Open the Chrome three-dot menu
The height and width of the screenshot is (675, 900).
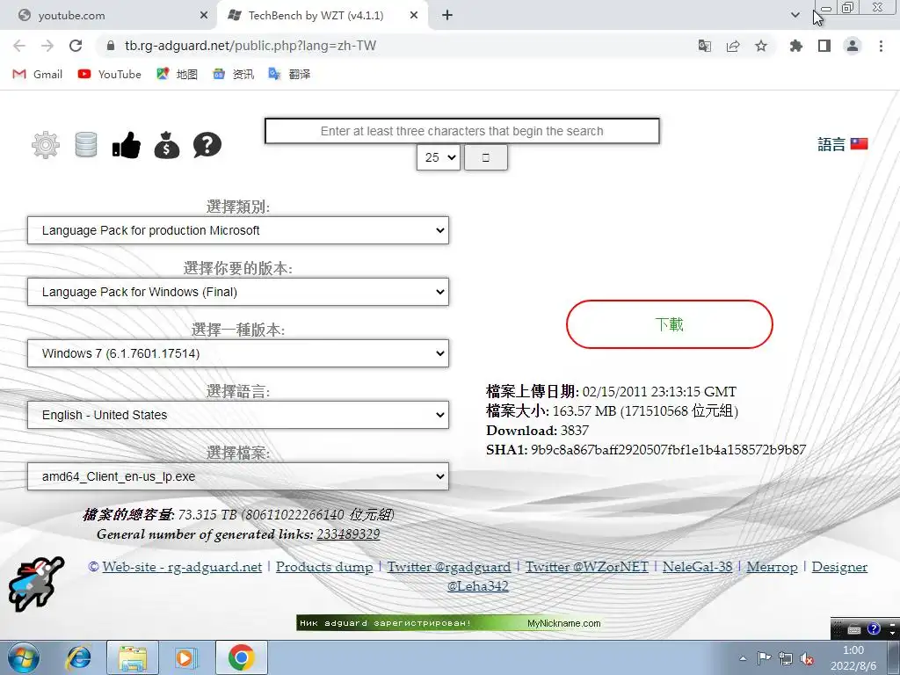tap(881, 46)
